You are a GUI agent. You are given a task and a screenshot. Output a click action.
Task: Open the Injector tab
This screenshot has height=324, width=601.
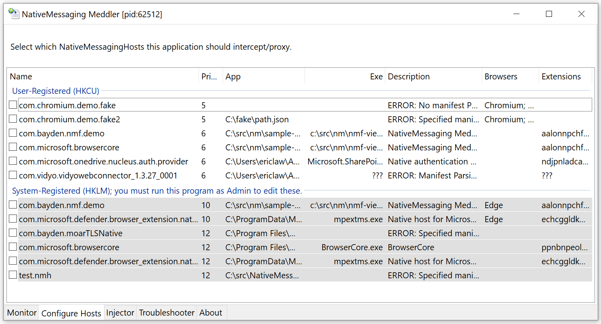[120, 313]
